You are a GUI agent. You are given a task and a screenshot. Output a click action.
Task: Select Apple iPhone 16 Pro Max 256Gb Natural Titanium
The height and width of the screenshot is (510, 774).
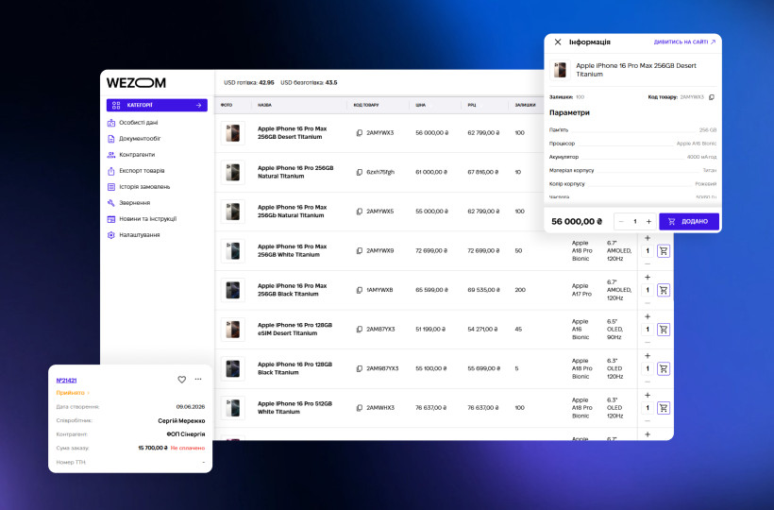pyautogui.click(x=292, y=212)
